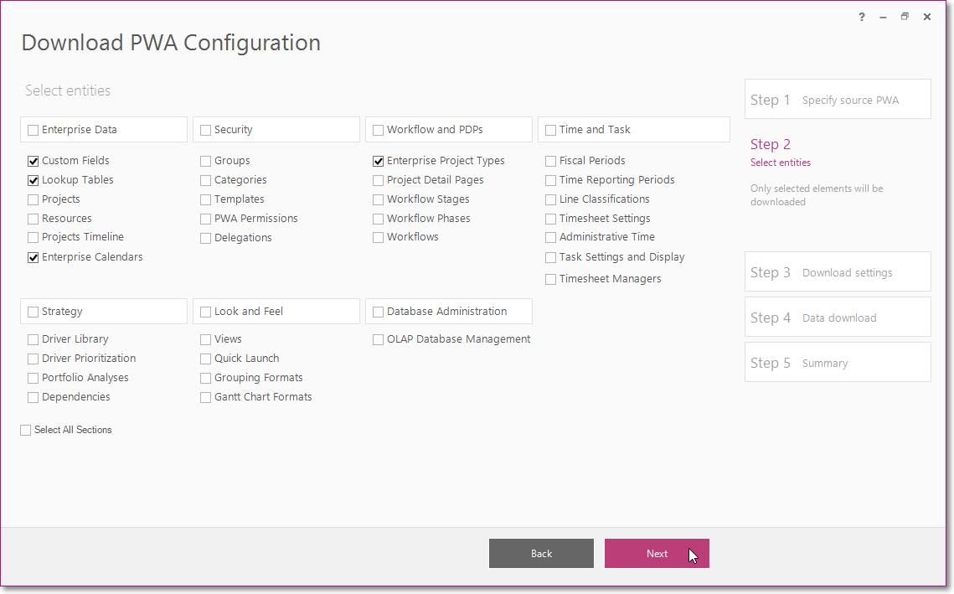Enable the Delegations checkbox
The image size is (954, 594).
click(206, 239)
